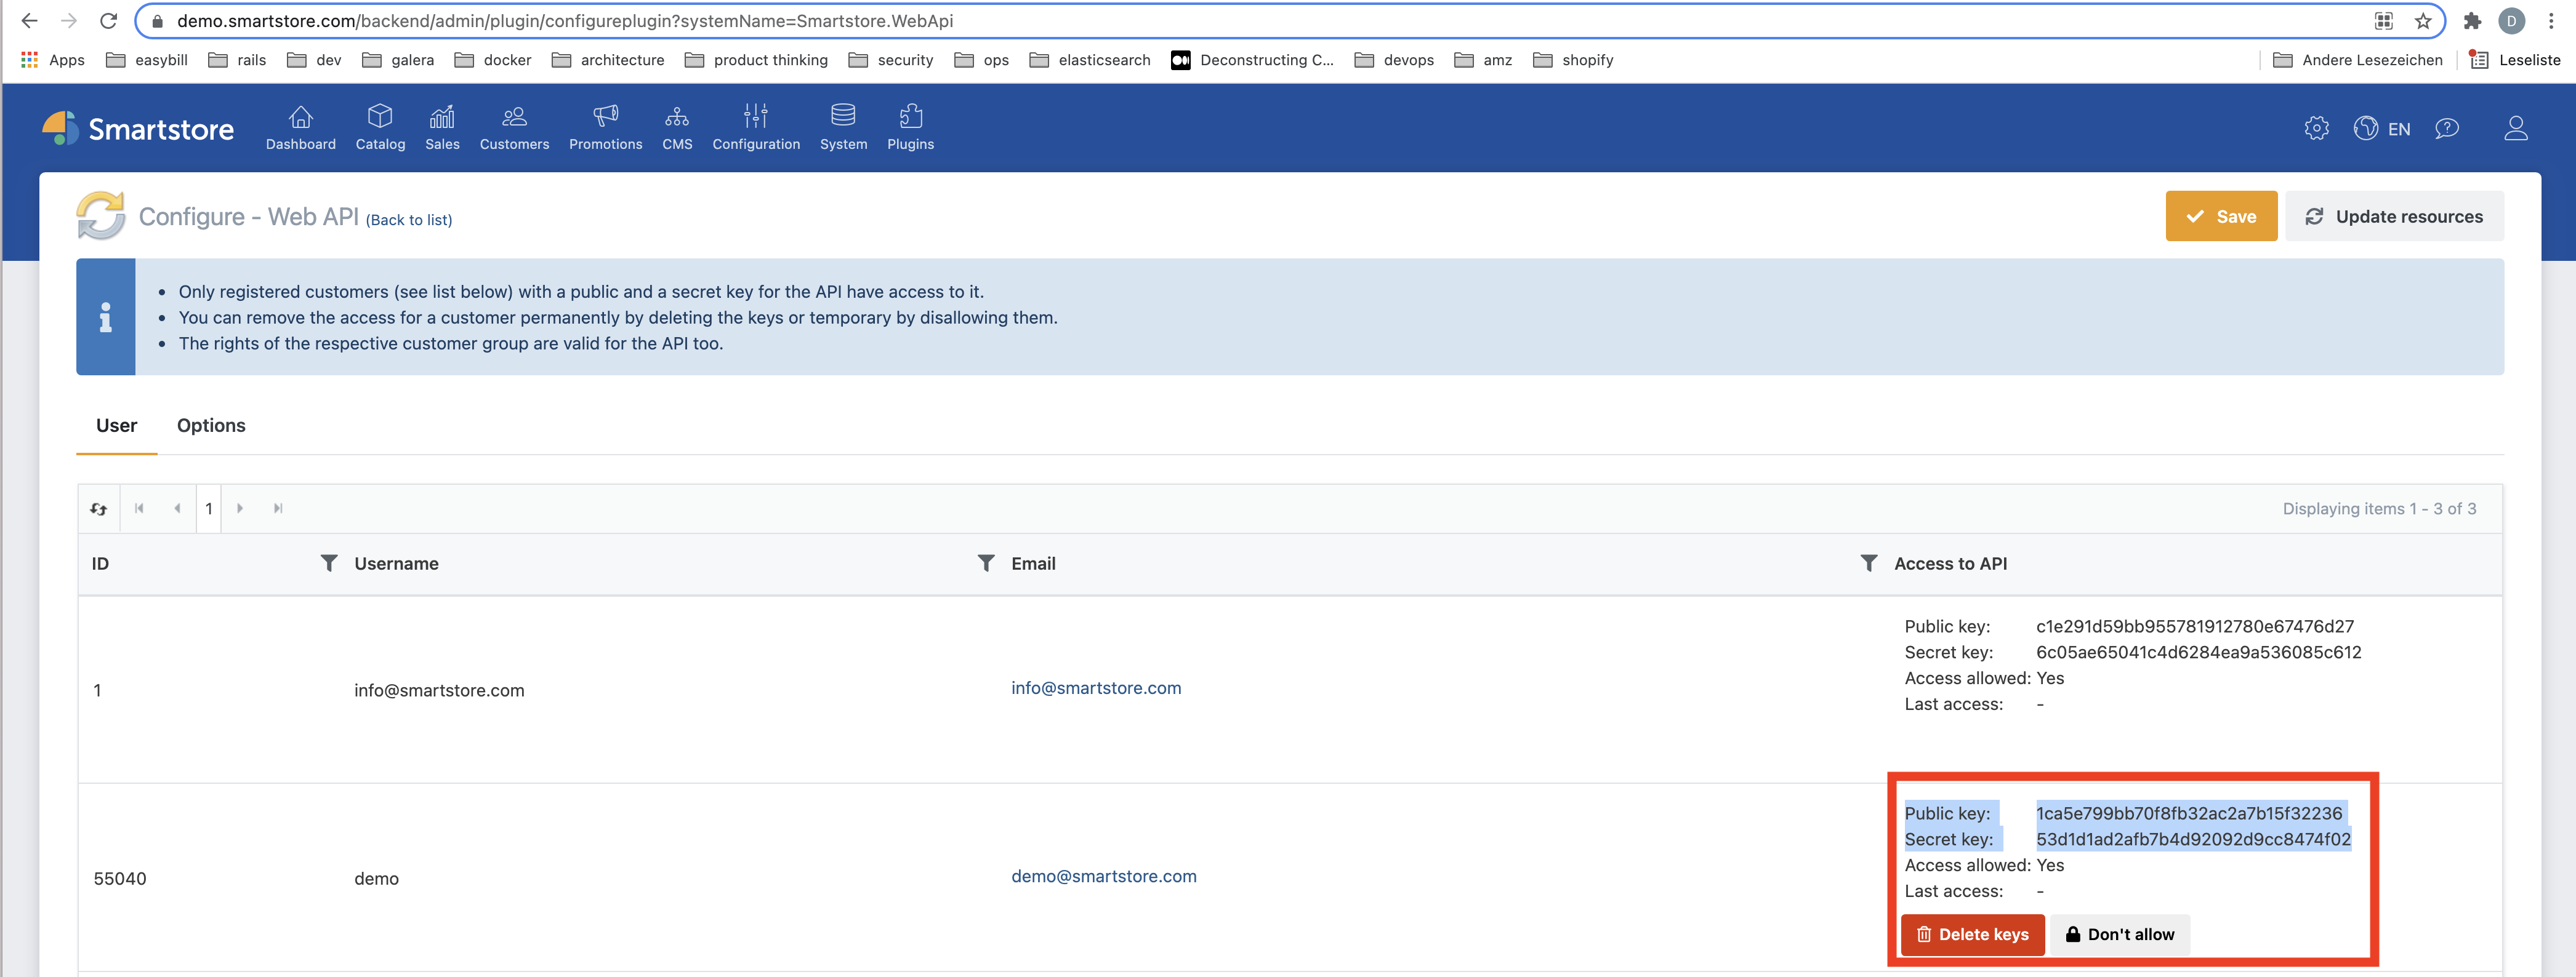Open the CMS menu

point(677,128)
